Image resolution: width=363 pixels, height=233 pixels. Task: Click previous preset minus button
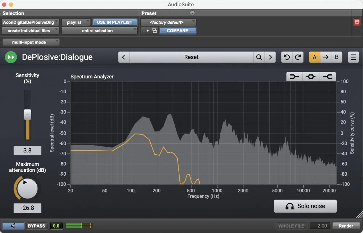tap(143, 31)
